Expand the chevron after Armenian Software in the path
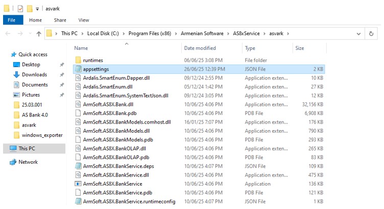The image size is (384, 209). point(243,34)
